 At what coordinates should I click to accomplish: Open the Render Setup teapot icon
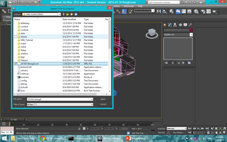(203, 11)
